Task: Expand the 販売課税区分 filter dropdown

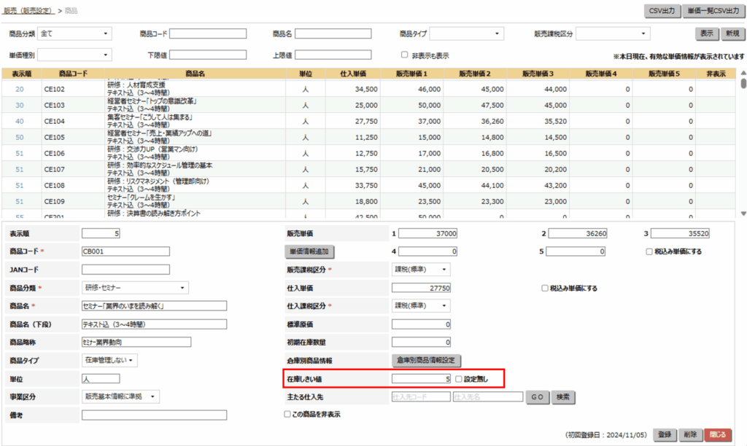Action: [612, 34]
